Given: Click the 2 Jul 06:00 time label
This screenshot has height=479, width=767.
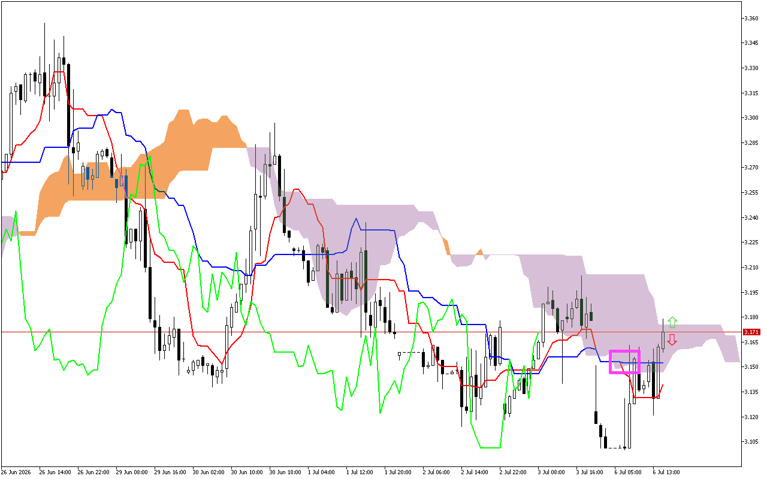Looking at the screenshot, I should [436, 472].
